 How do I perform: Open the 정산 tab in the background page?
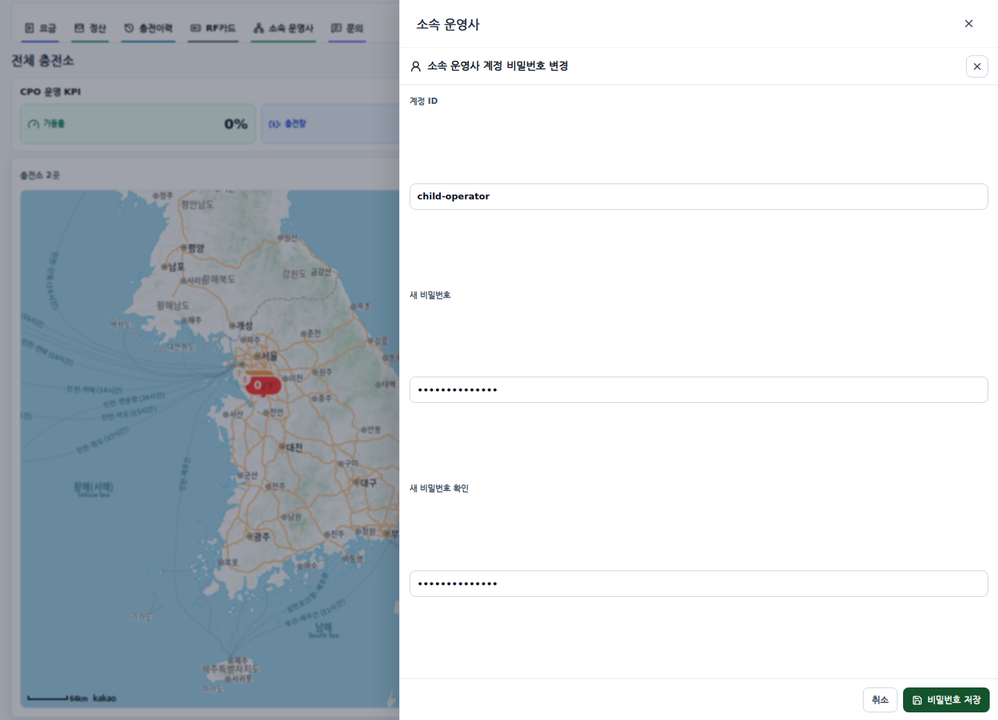tap(90, 28)
